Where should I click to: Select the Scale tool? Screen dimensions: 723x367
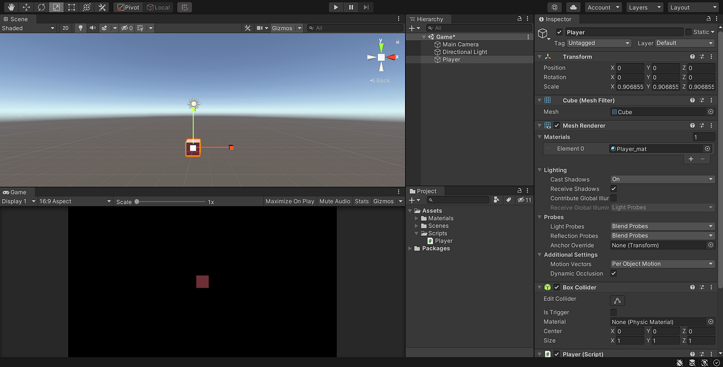[55, 7]
